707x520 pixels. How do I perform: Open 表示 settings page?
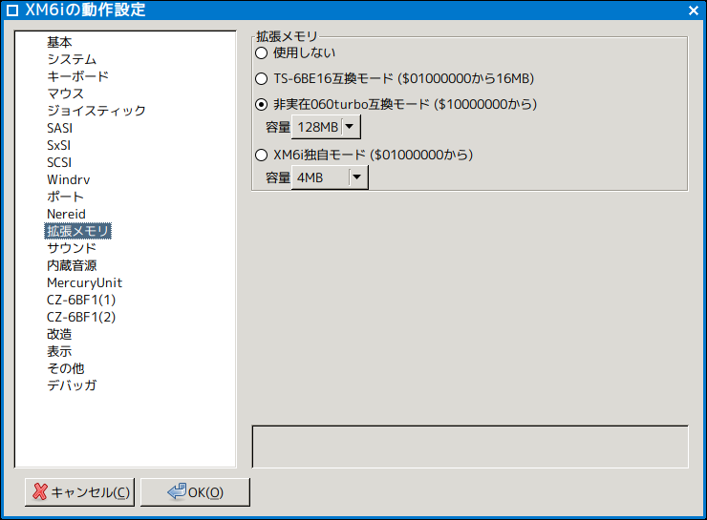[59, 351]
